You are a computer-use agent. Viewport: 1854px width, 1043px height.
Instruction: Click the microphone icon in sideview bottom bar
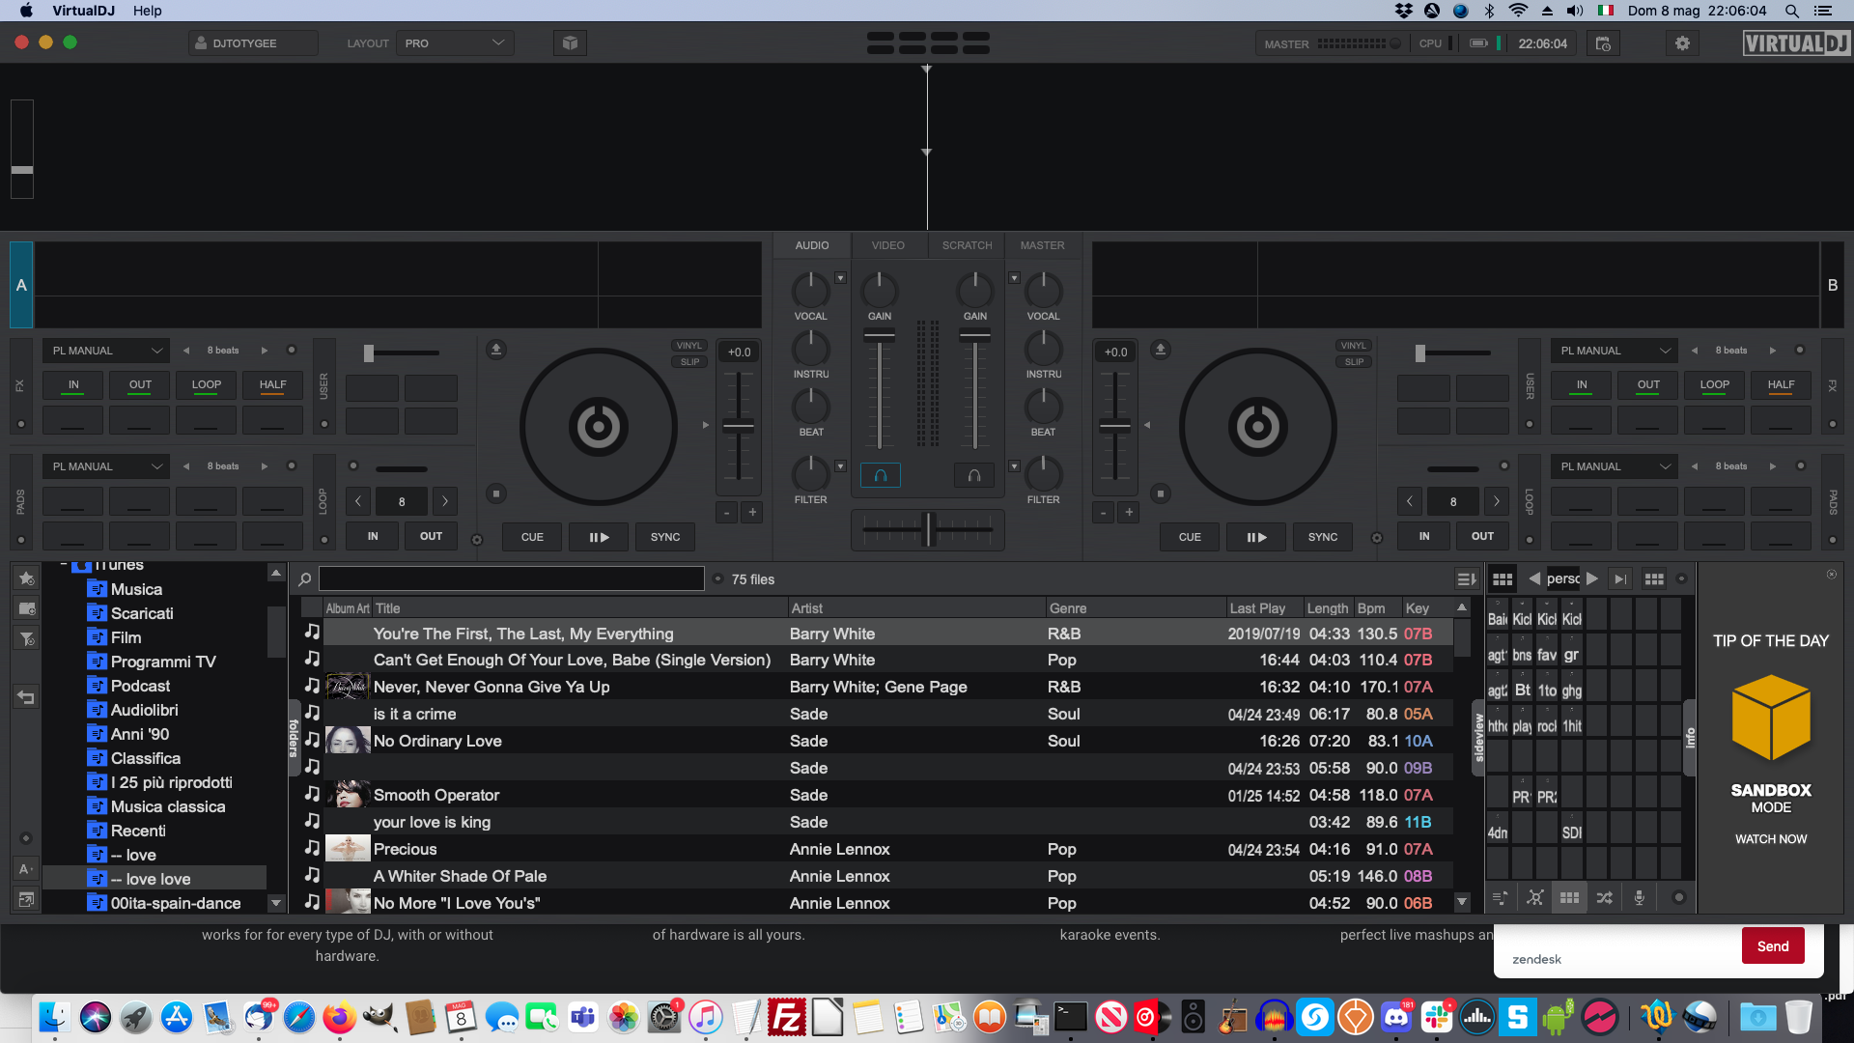(x=1639, y=898)
